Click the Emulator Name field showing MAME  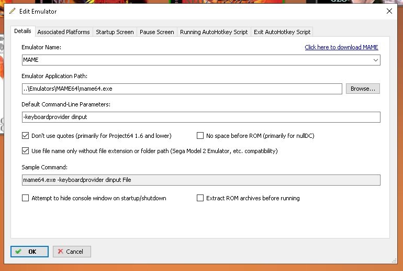pos(201,60)
